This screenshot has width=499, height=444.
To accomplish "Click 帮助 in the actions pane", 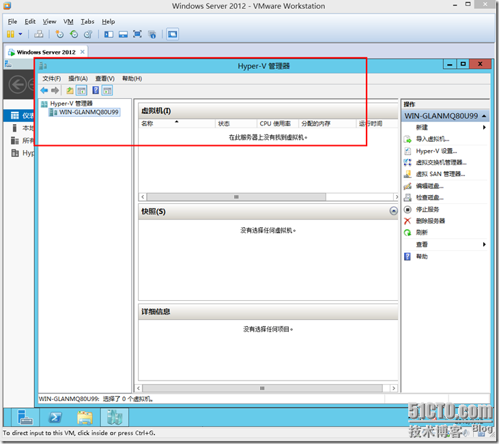I will pyautogui.click(x=421, y=256).
